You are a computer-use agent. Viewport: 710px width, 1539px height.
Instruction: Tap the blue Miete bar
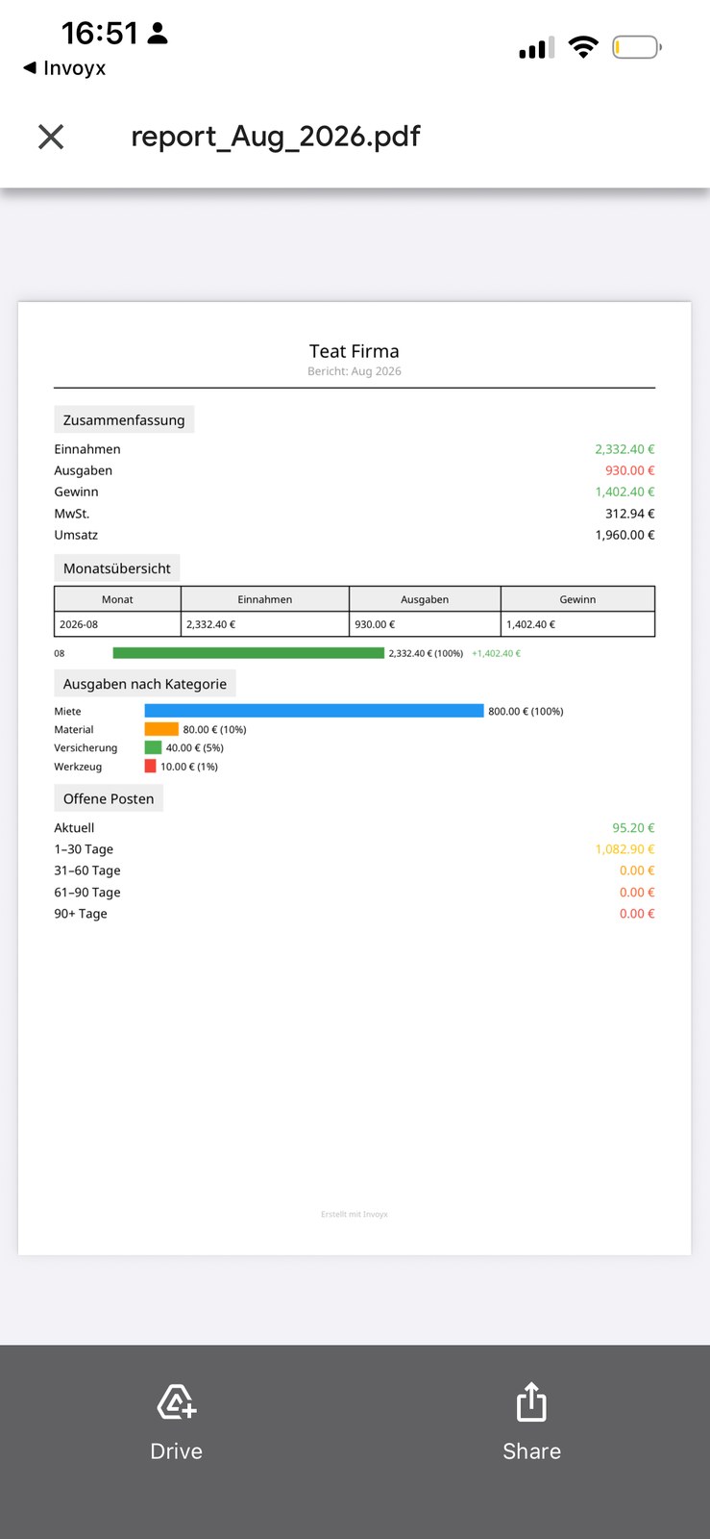coord(314,711)
